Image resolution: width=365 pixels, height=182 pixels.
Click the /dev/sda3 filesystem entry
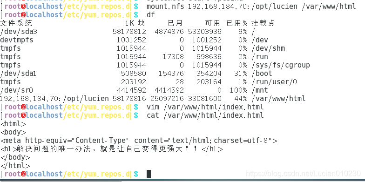tap(19, 32)
